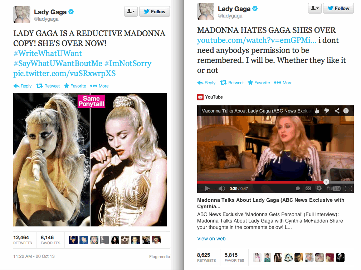Enter fullscreen mode on the video

point(348,189)
